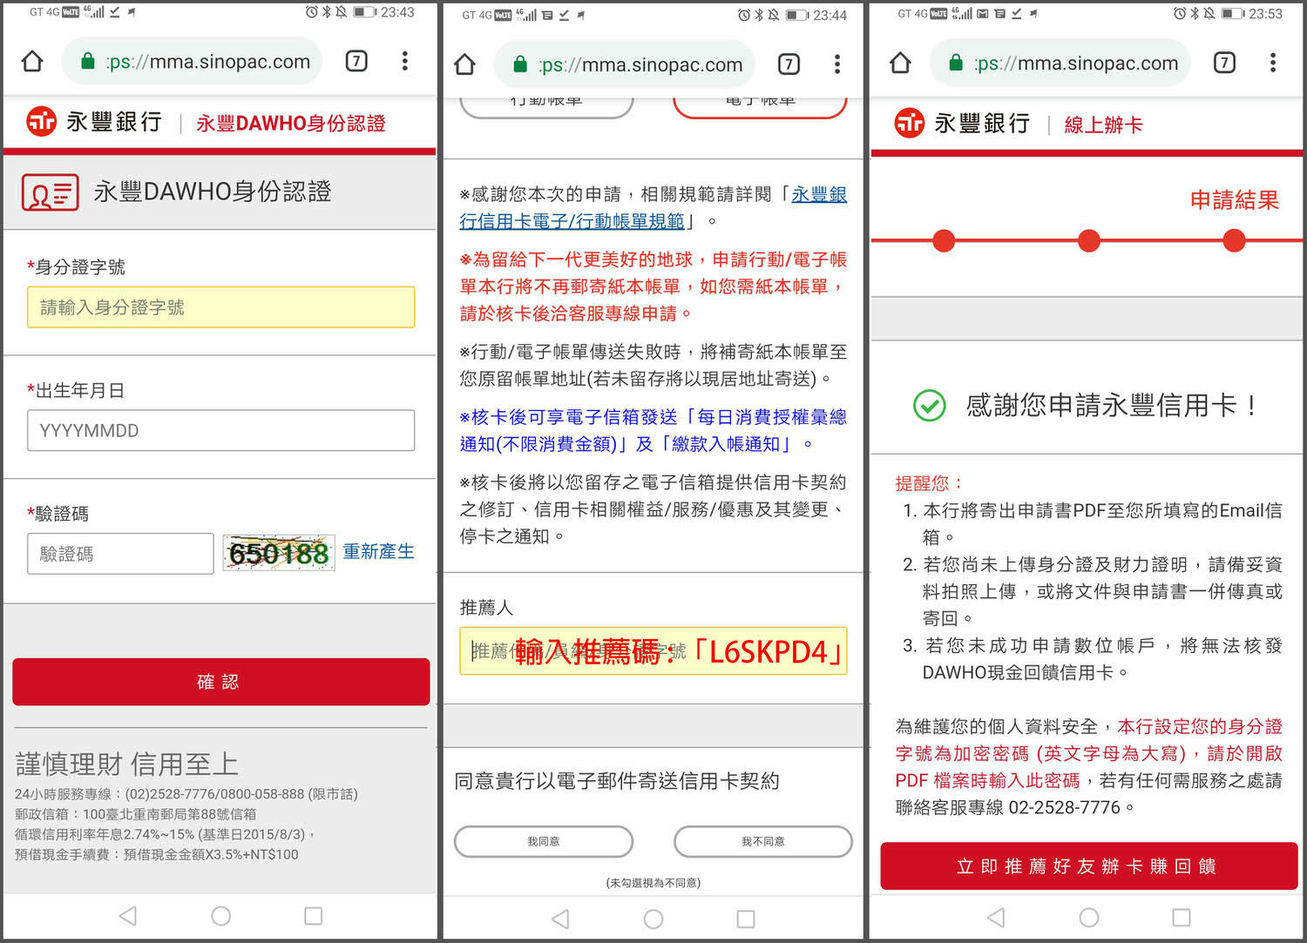
Task: Click address bar URL in left phone
Action: (x=207, y=61)
